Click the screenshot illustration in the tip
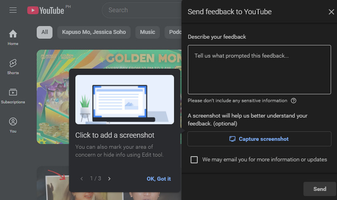The width and height of the screenshot is (337, 200). [125, 99]
